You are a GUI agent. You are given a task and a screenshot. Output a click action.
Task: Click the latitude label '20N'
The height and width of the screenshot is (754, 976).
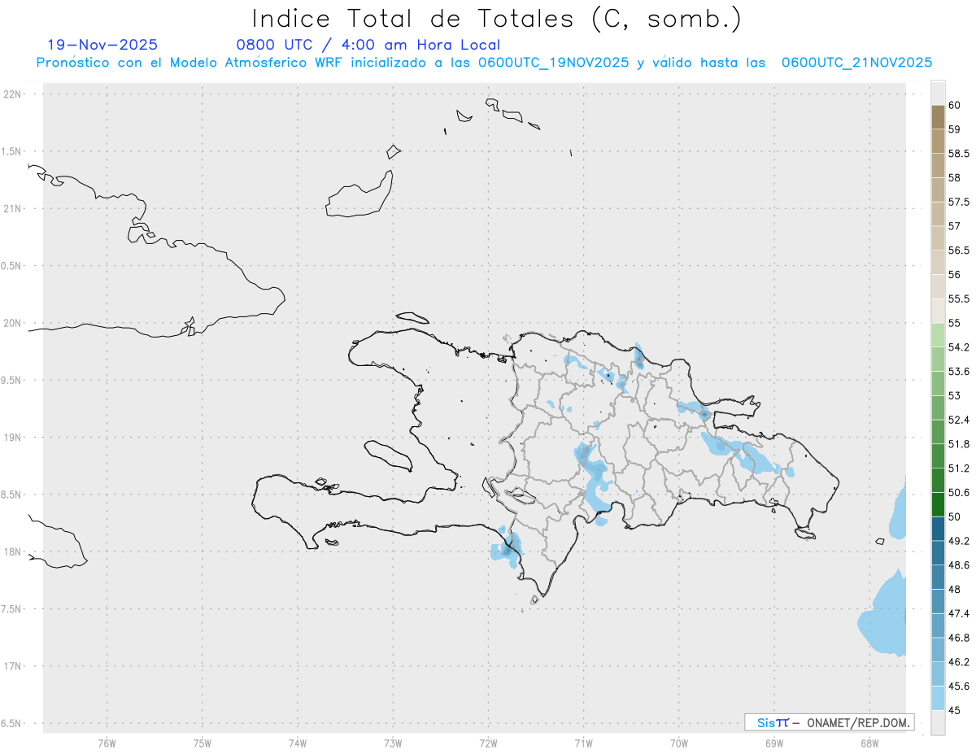coord(12,323)
